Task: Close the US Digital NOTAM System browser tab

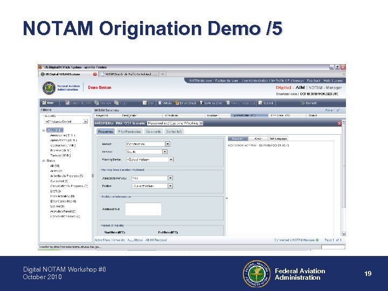Action: 95,74
